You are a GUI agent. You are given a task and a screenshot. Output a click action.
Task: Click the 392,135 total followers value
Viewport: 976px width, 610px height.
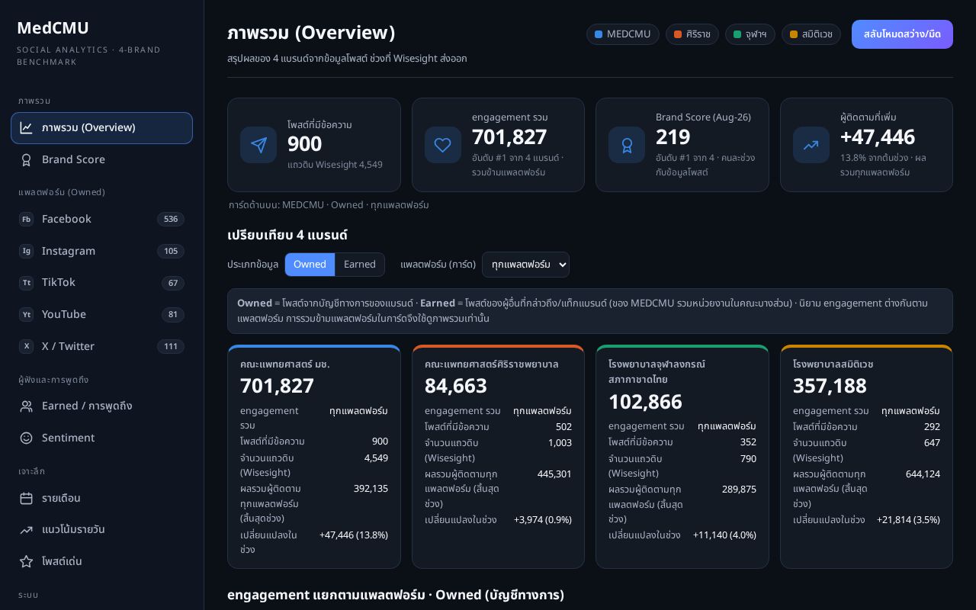371,489
